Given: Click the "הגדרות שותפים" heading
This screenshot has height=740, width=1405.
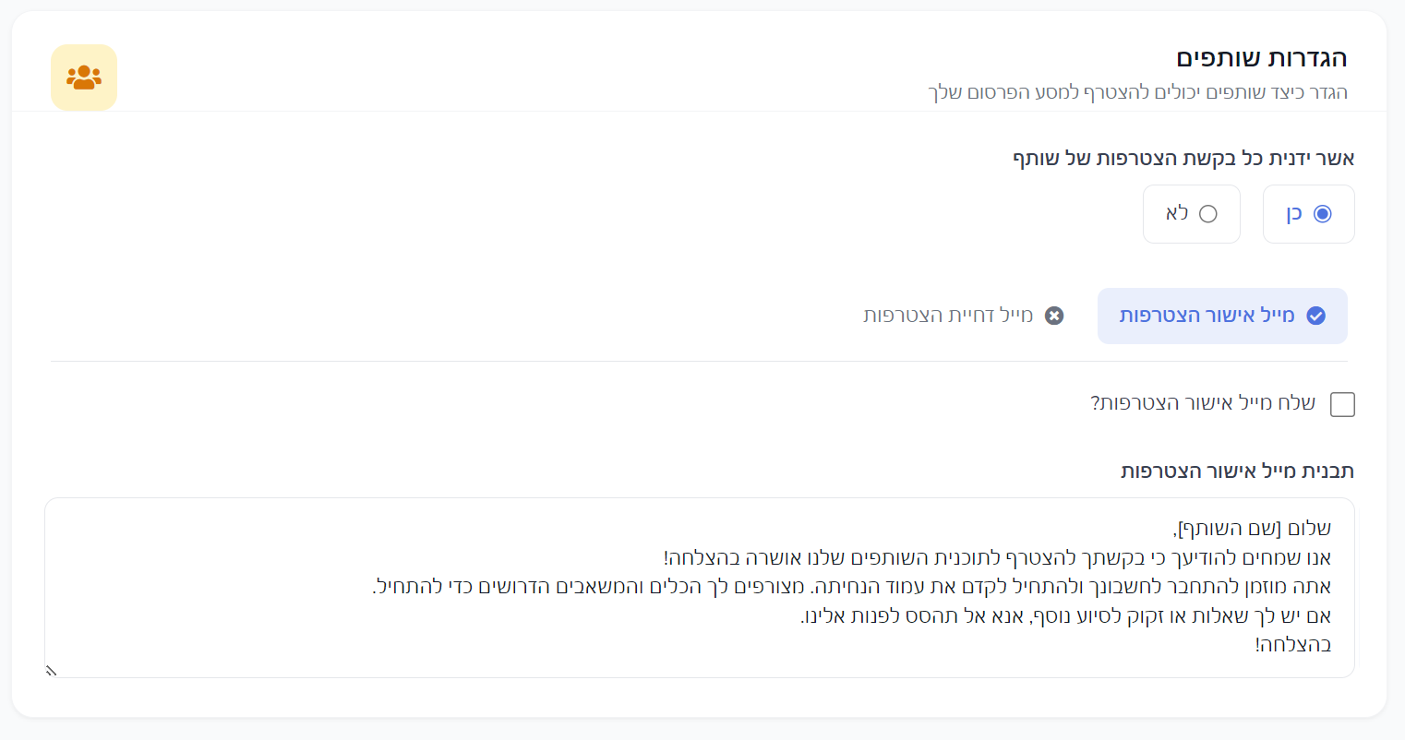Looking at the screenshot, I should point(1261,58).
